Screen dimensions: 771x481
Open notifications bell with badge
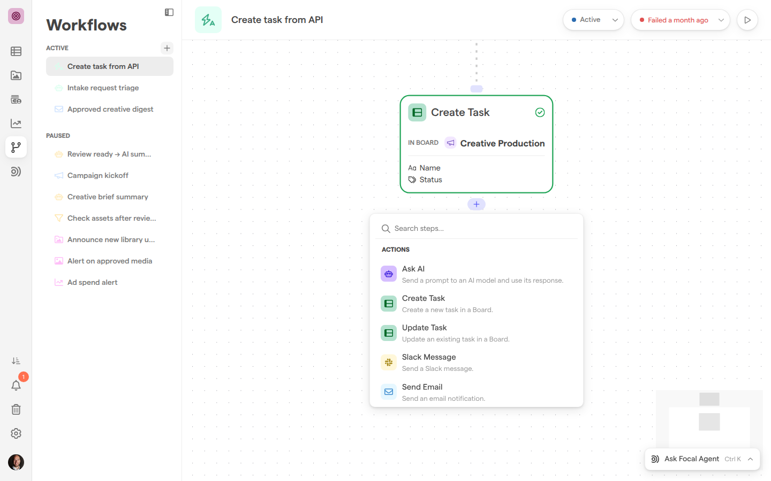[x=16, y=385]
